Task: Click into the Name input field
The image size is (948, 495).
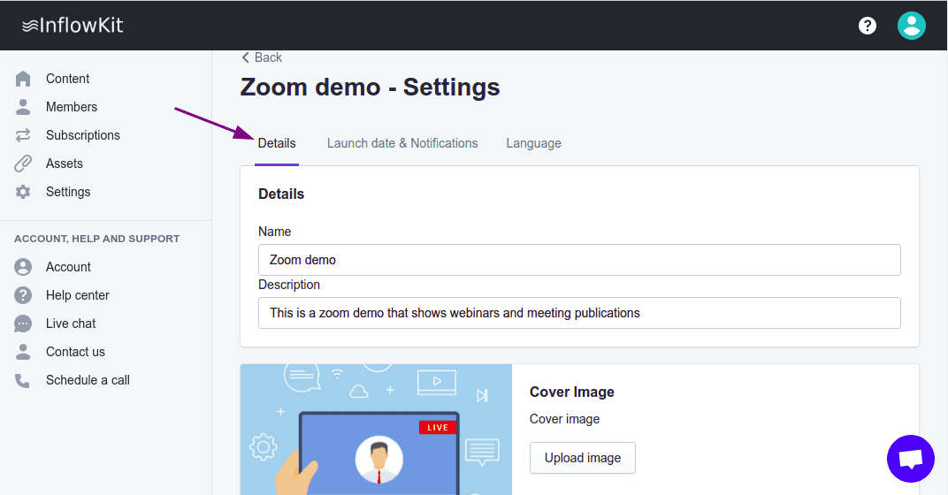Action: [x=579, y=260]
